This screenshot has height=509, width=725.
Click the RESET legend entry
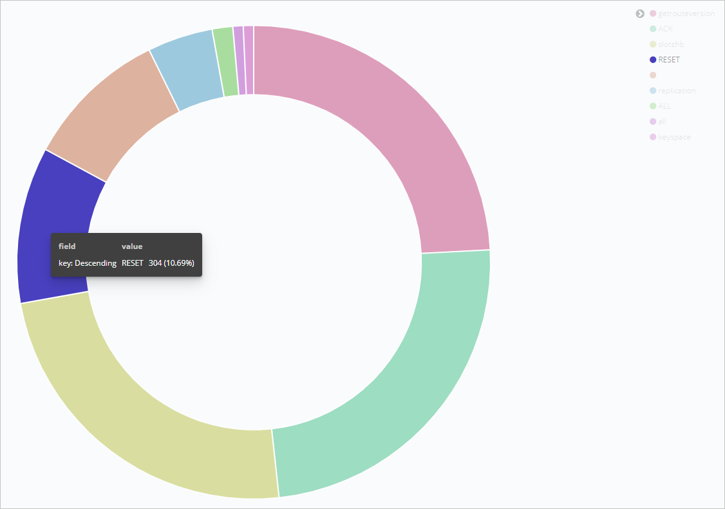(665, 60)
